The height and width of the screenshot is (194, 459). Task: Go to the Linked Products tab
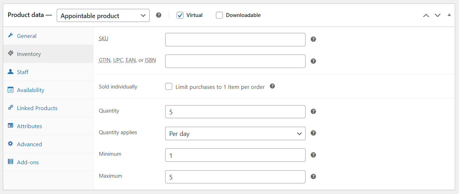tap(37, 108)
